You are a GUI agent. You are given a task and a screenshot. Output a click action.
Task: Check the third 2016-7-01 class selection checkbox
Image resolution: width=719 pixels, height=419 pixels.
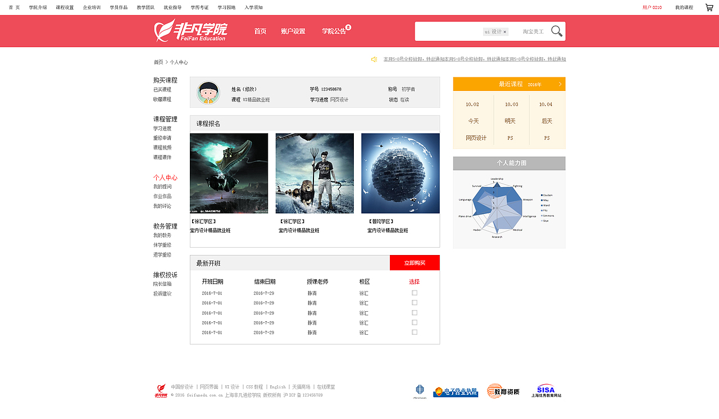414,312
